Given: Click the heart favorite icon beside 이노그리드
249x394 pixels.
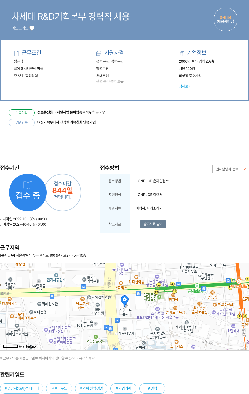Looking at the screenshot, I should tap(32, 28).
